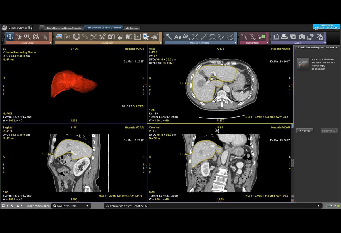Click the Previous button

(x=305, y=131)
